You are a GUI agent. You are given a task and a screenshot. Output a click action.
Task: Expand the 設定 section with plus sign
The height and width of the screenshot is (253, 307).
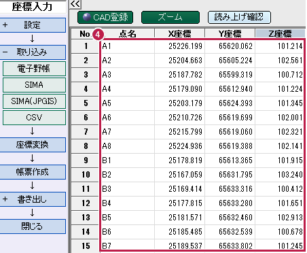pos(33,25)
